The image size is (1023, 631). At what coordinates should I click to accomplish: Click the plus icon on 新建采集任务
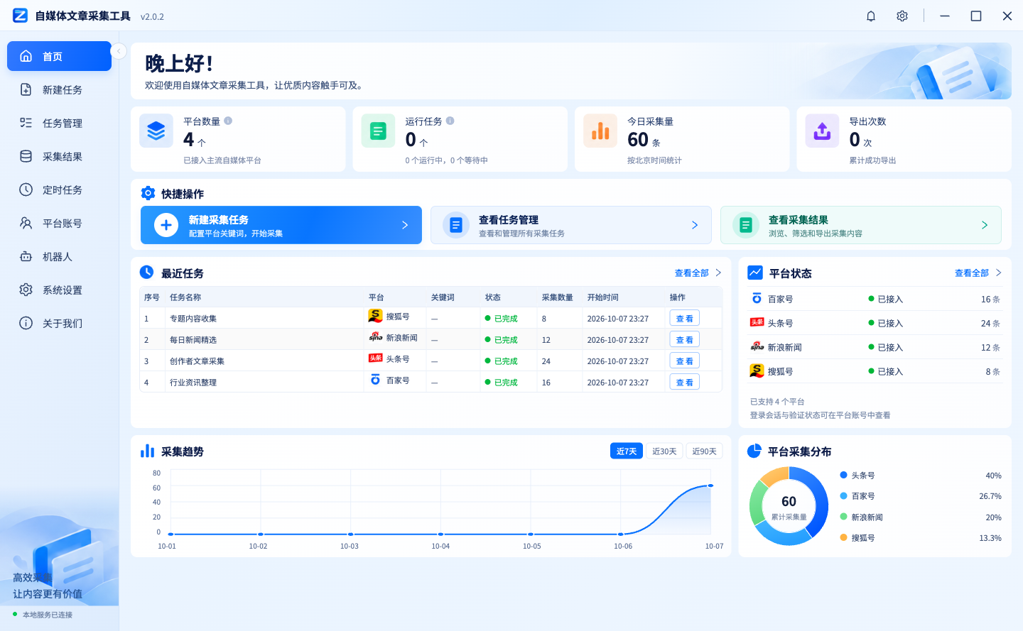pyautogui.click(x=166, y=225)
